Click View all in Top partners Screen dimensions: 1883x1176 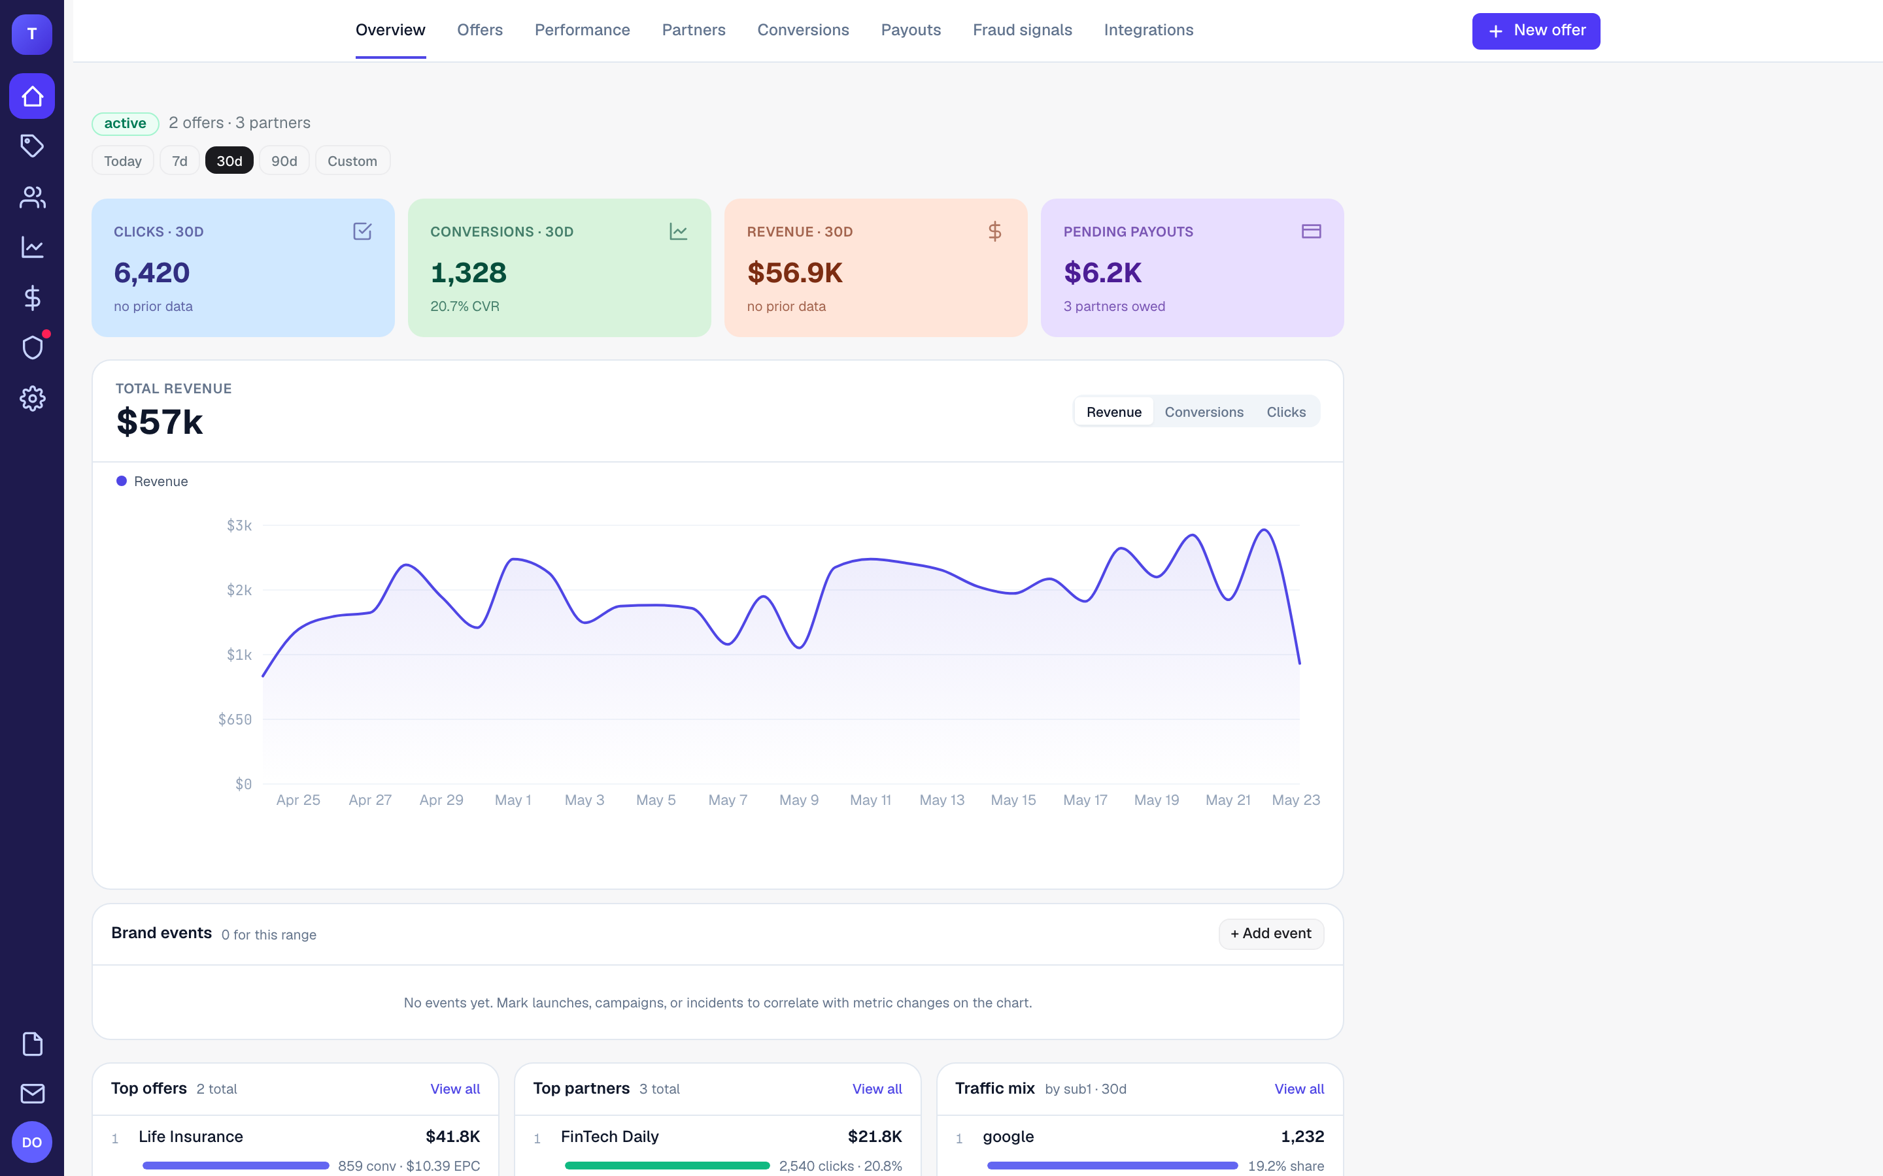click(x=877, y=1089)
